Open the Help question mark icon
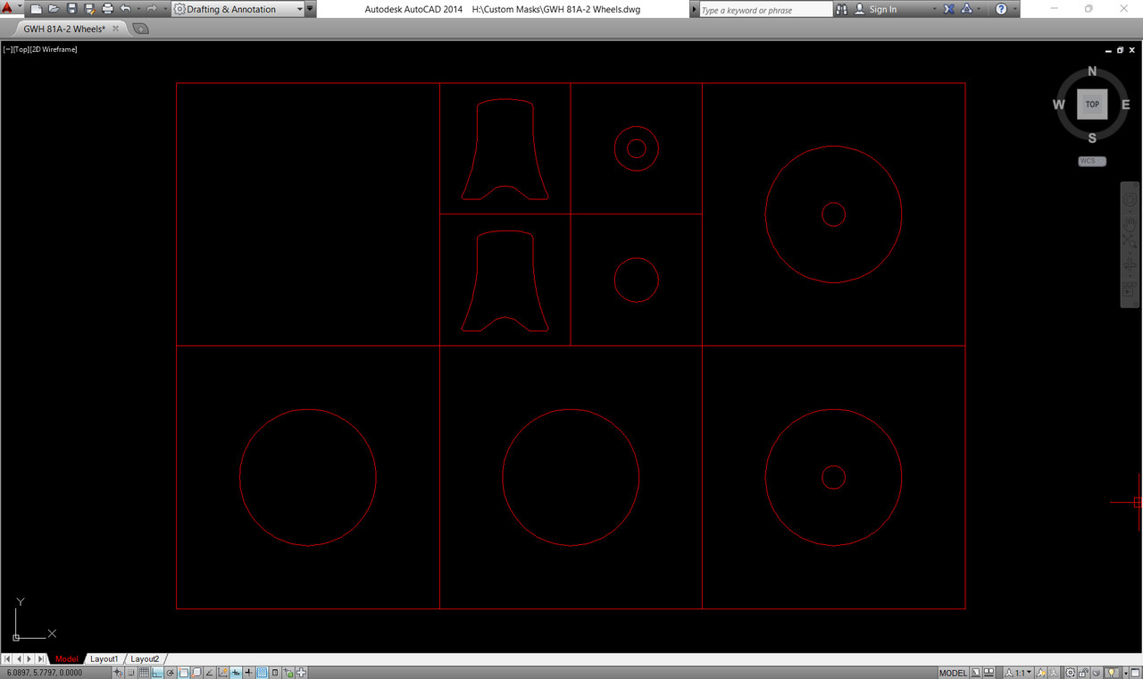 (1001, 9)
